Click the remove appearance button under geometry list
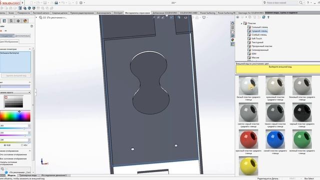The width and height of the screenshot is (320, 180). pos(16,75)
